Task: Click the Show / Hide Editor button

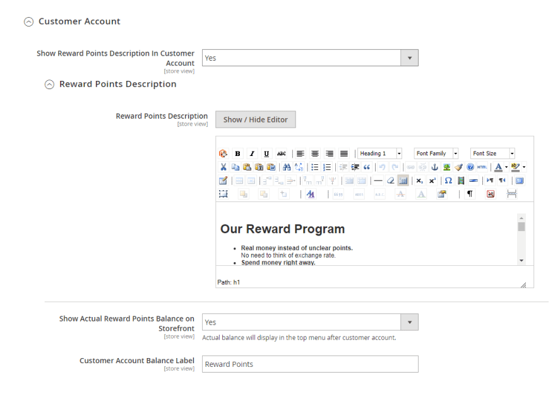Action: coord(255,119)
